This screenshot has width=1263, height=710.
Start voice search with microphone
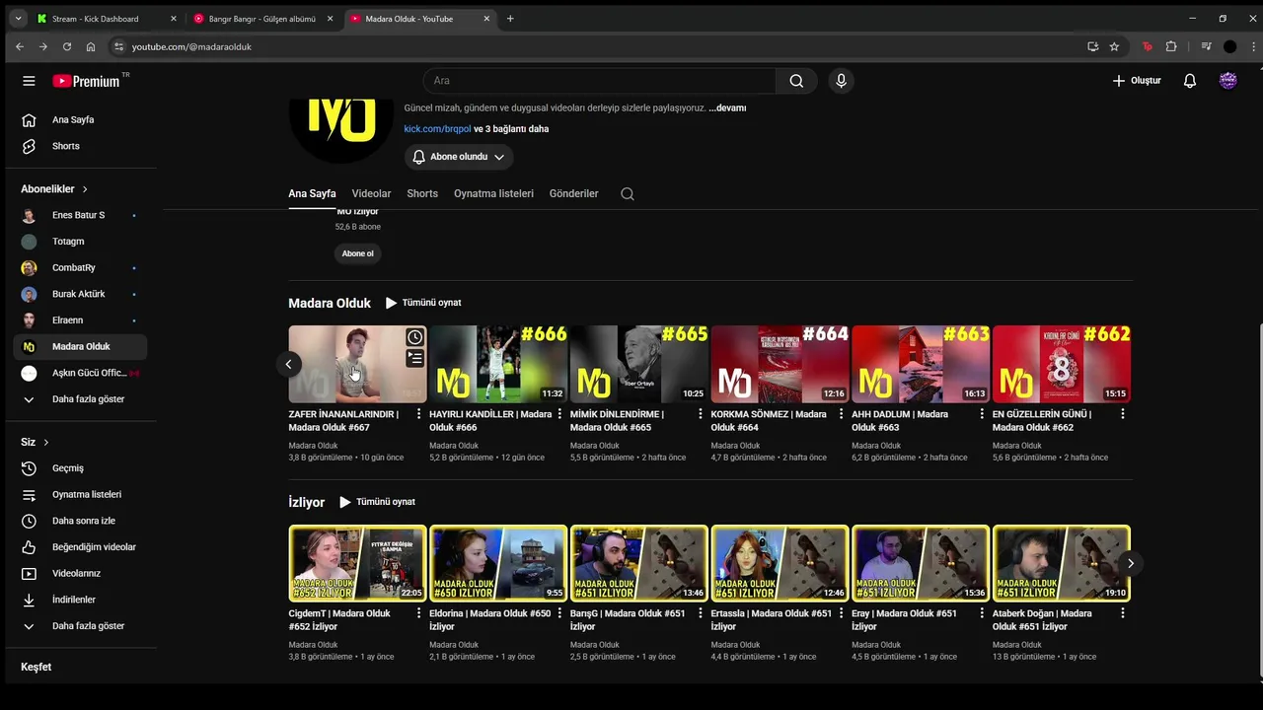pos(841,81)
